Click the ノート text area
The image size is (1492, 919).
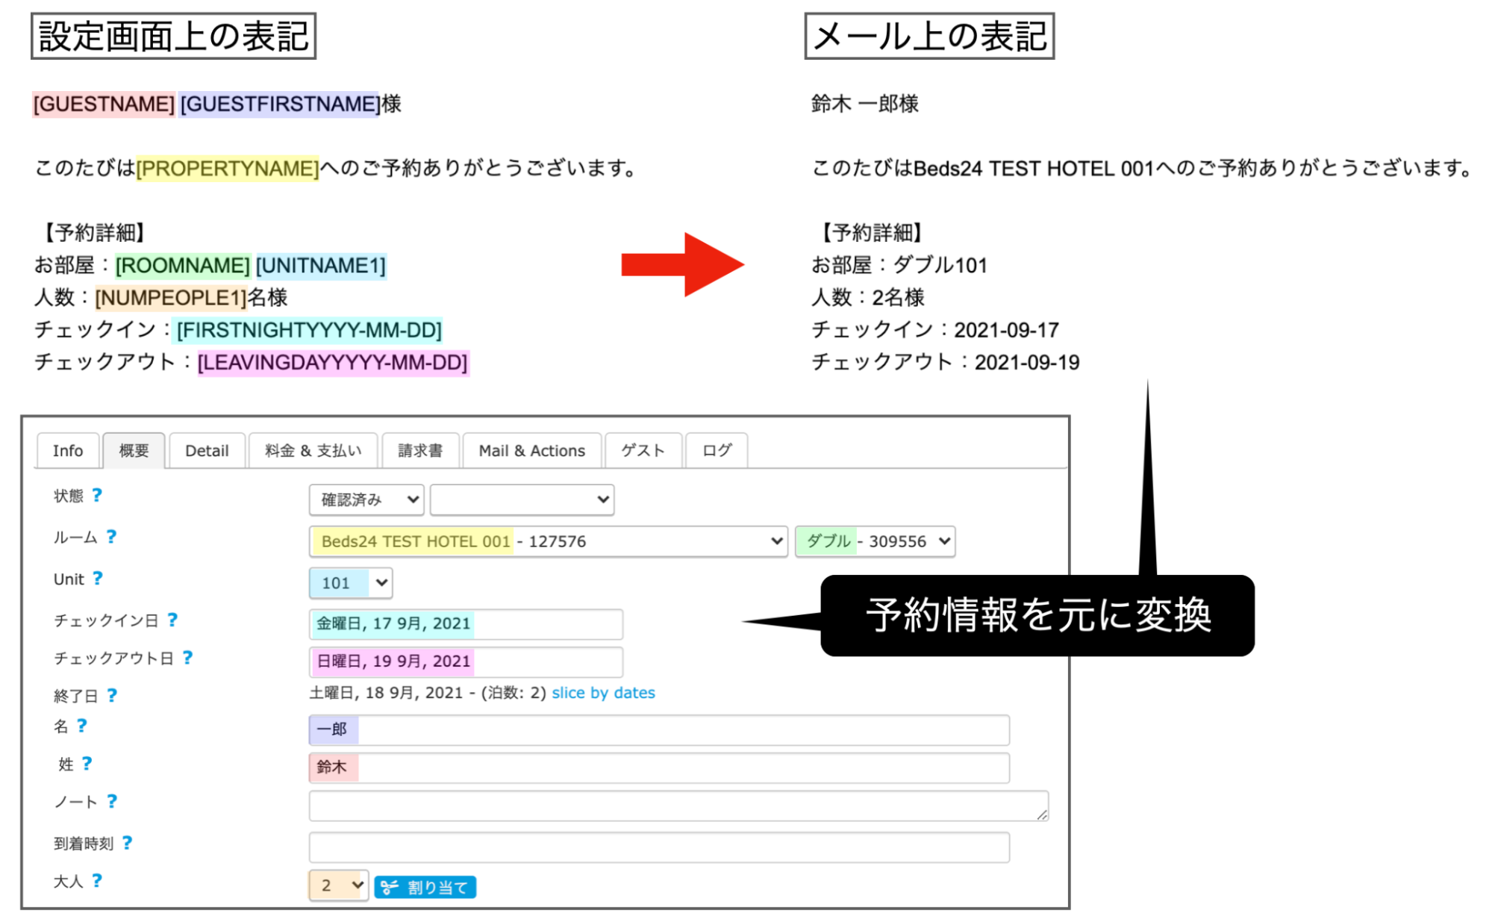(x=678, y=806)
